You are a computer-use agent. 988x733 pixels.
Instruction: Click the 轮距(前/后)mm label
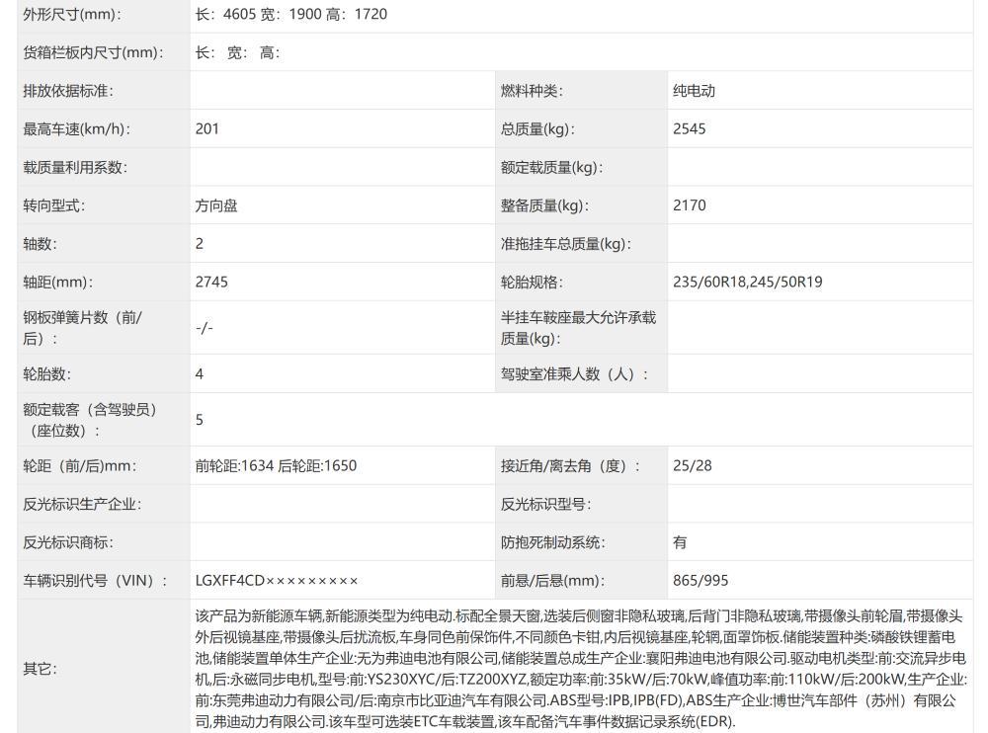[80, 466]
